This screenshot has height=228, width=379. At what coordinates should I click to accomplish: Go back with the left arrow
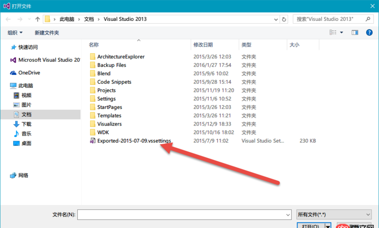point(8,19)
